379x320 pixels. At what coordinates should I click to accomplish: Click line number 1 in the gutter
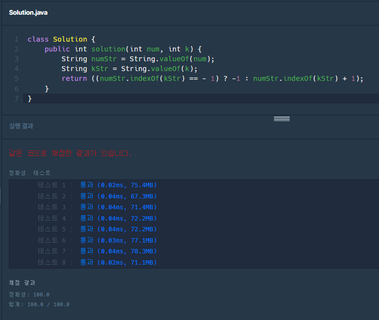(16, 39)
